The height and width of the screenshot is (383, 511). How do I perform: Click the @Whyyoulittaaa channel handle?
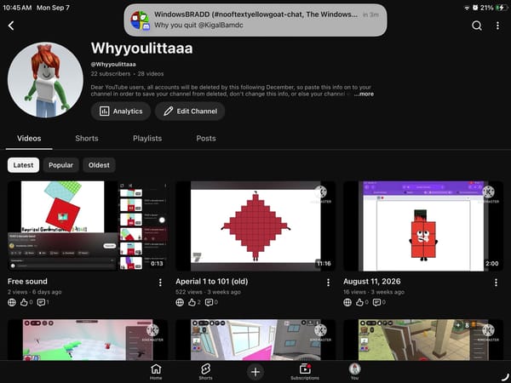coord(113,64)
